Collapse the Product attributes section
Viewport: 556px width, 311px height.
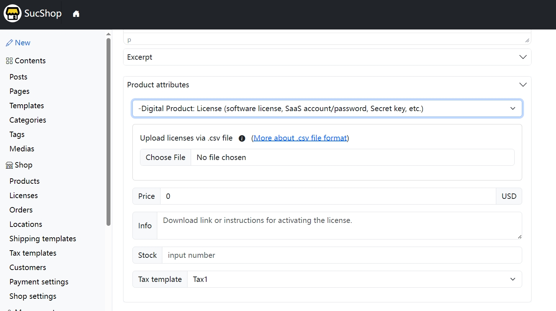tap(523, 85)
